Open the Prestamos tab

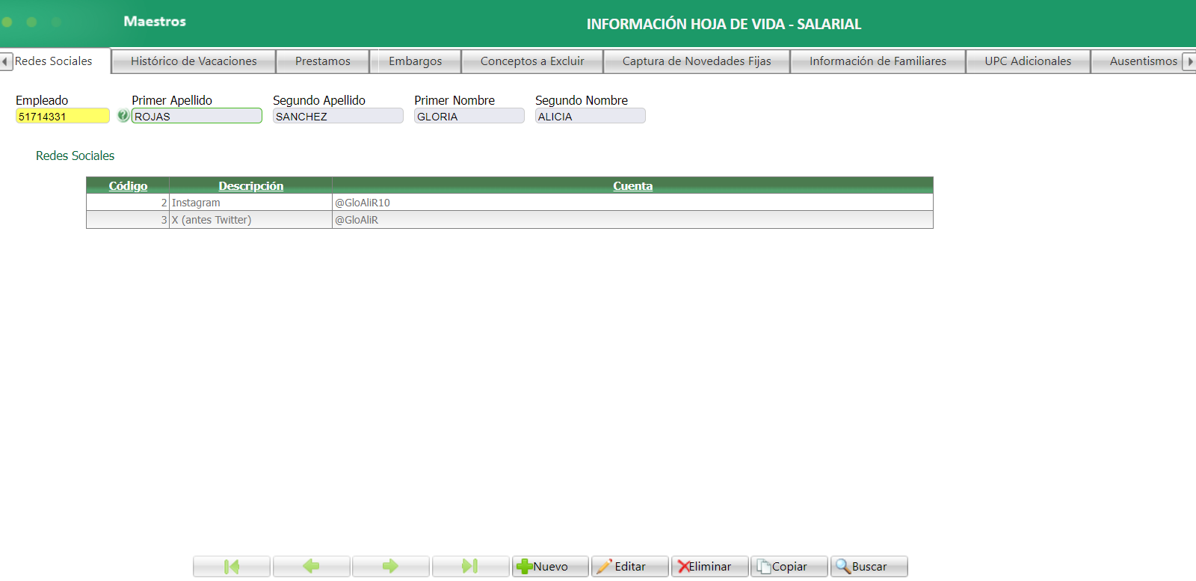pos(323,61)
